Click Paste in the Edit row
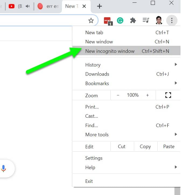This screenshot has height=195, width=181. (x=169, y=147)
